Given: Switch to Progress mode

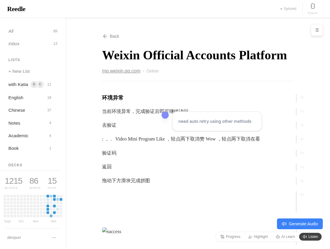Looking at the screenshot, I should coord(230,237).
